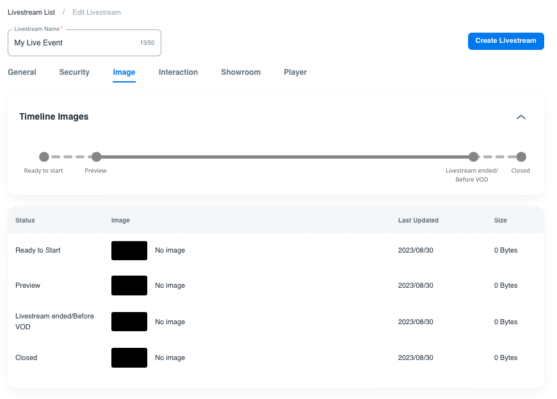
Task: Select the Preview timeline marker dot
Action: pyautogui.click(x=96, y=157)
